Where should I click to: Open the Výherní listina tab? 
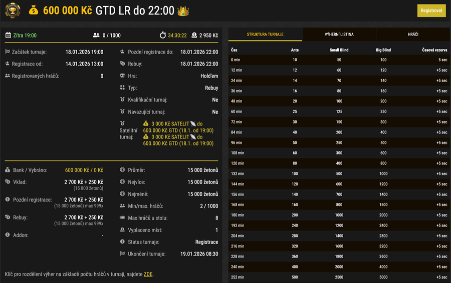pos(339,34)
